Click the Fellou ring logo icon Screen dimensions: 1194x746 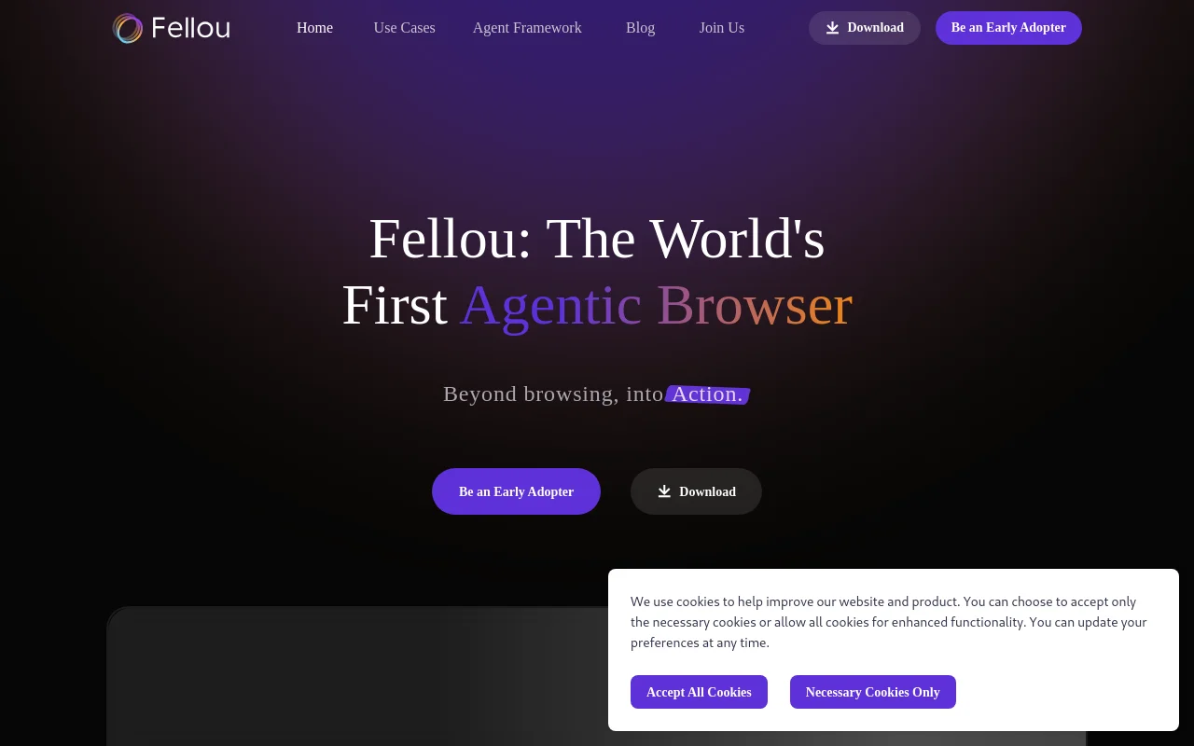click(x=128, y=28)
